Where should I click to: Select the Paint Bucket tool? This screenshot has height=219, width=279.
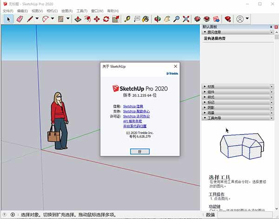(146, 19)
